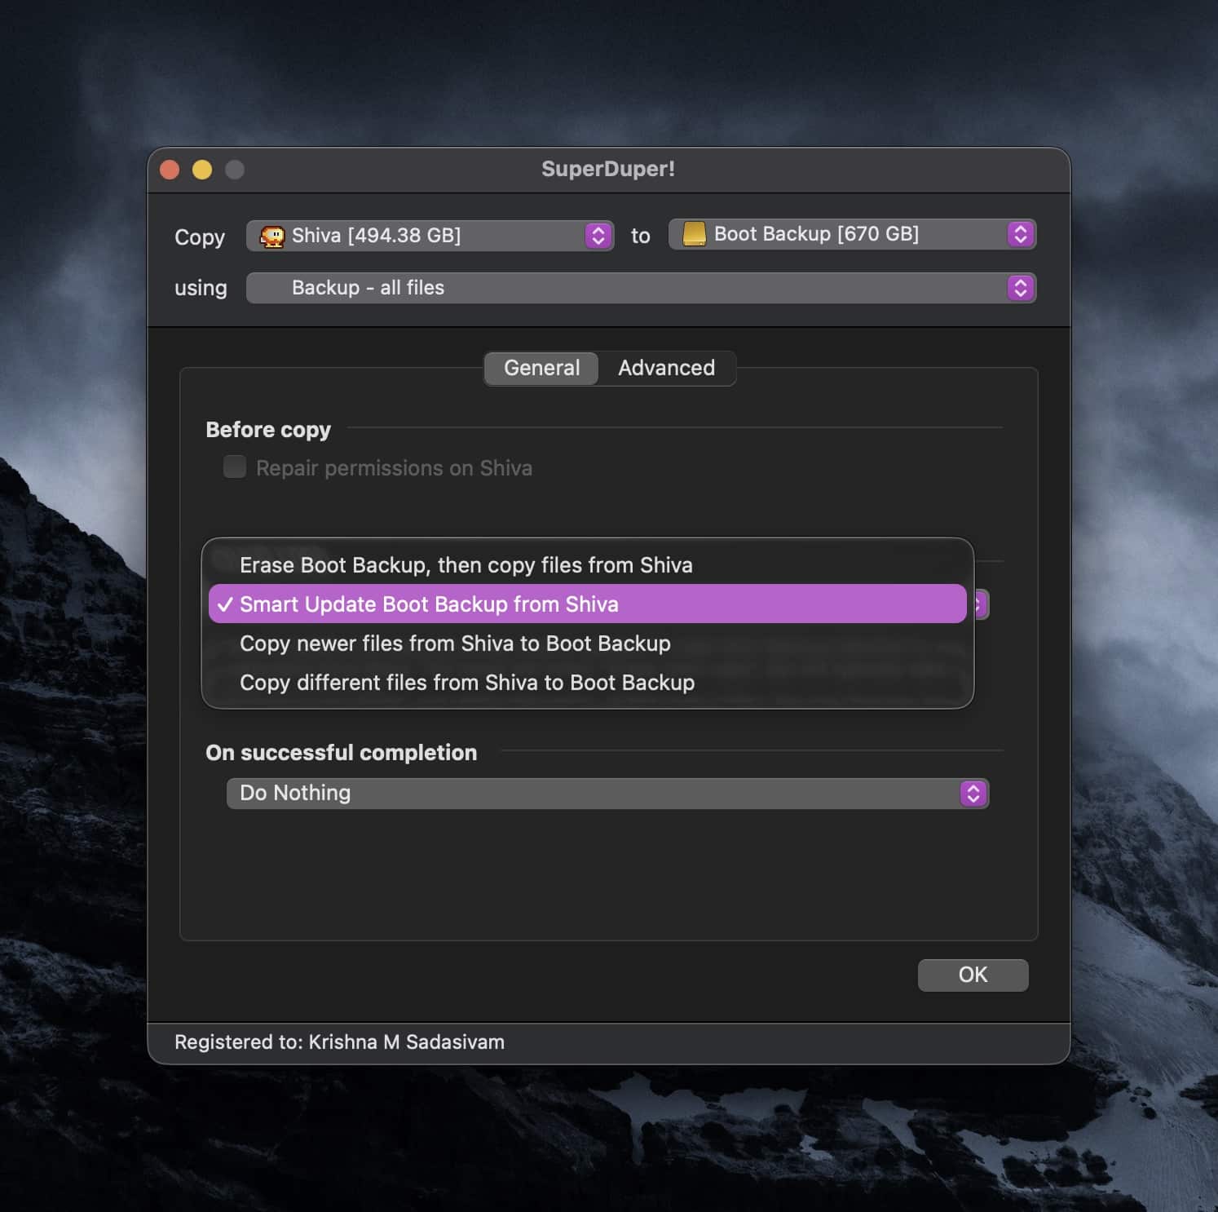Screen dimensions: 1218x1212
Task: Toggle the Repair permissions on Shiva checkbox
Action: 235,467
